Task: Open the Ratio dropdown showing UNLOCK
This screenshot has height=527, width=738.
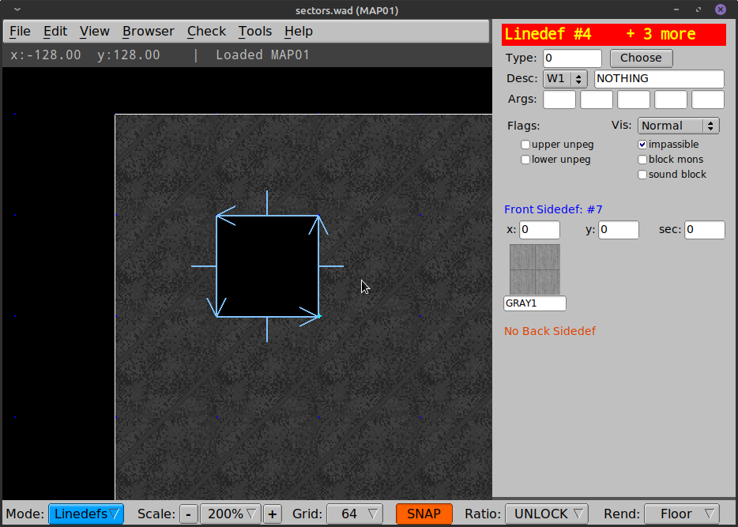Action: point(546,514)
